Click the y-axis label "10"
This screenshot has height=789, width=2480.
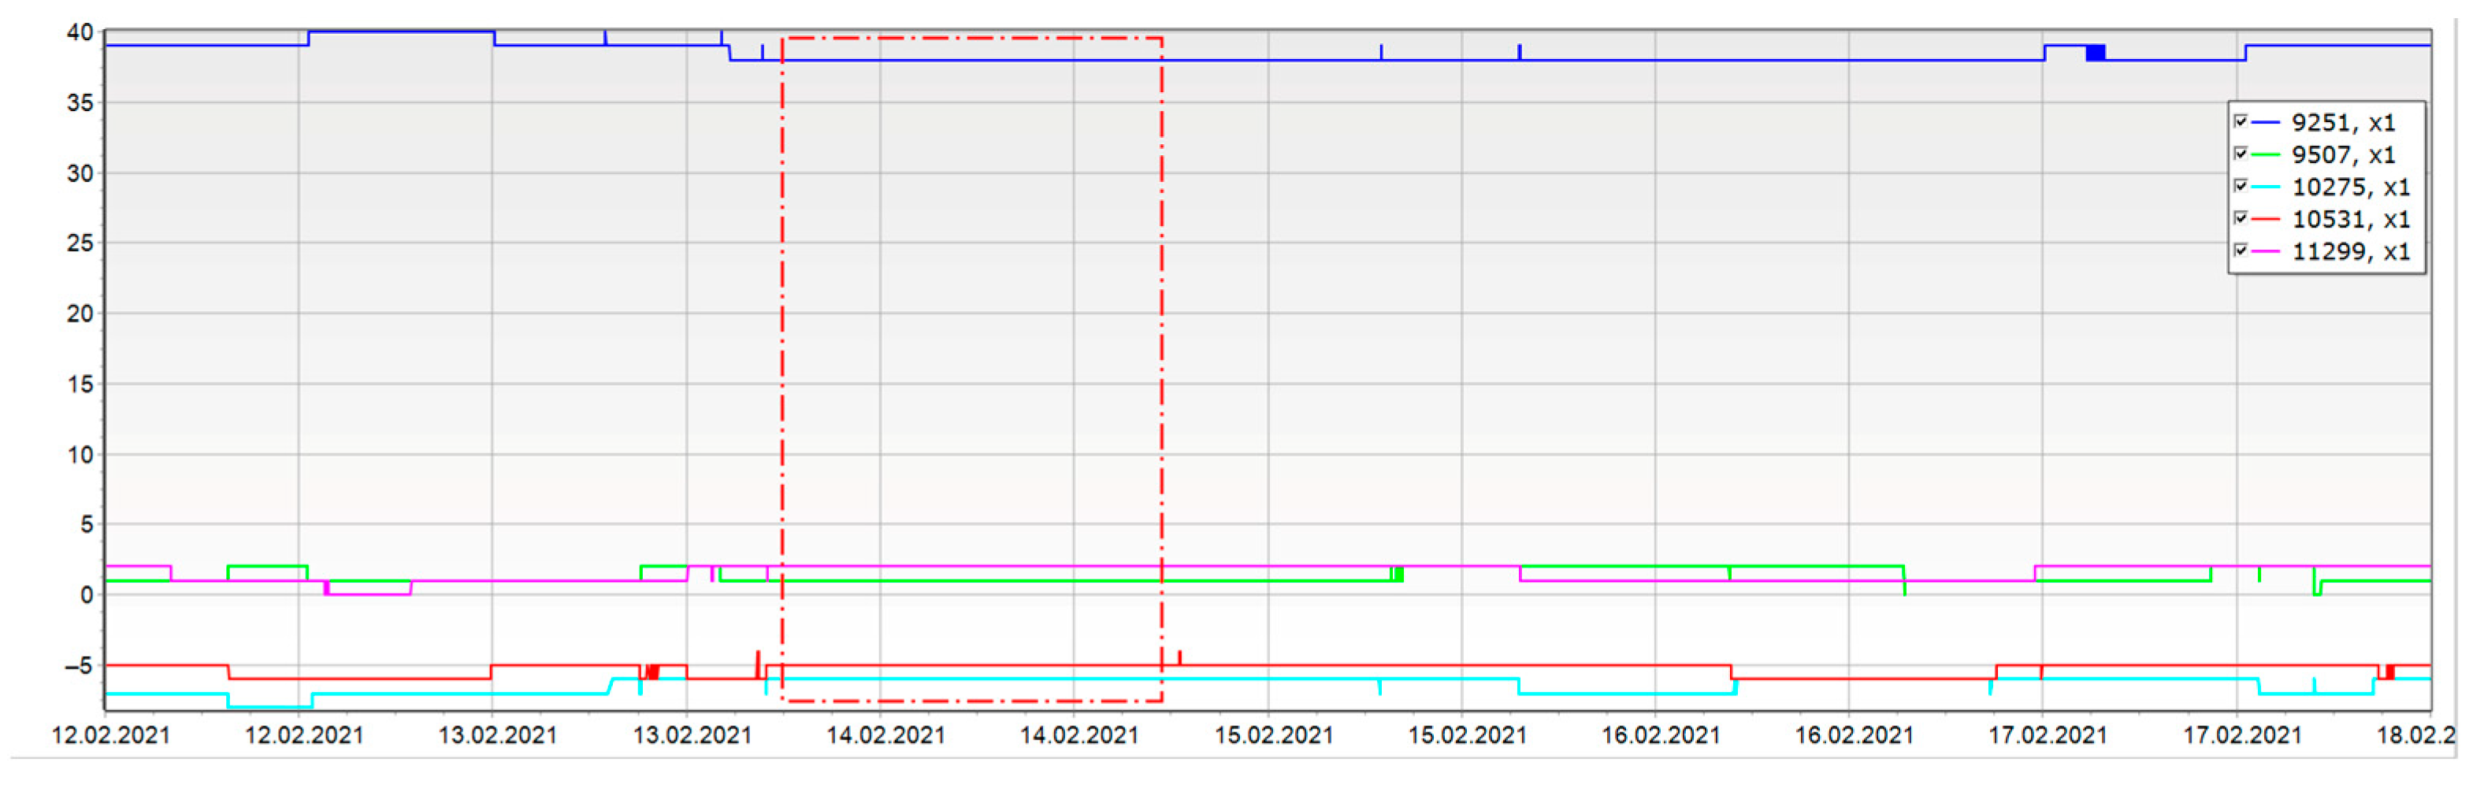click(x=80, y=454)
